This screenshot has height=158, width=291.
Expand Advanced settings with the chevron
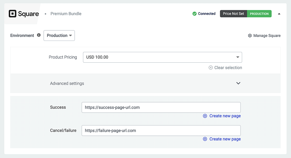pos(238,83)
